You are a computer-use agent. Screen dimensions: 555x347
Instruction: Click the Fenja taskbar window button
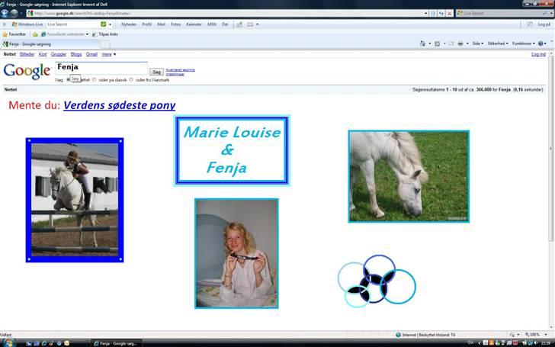point(117,343)
